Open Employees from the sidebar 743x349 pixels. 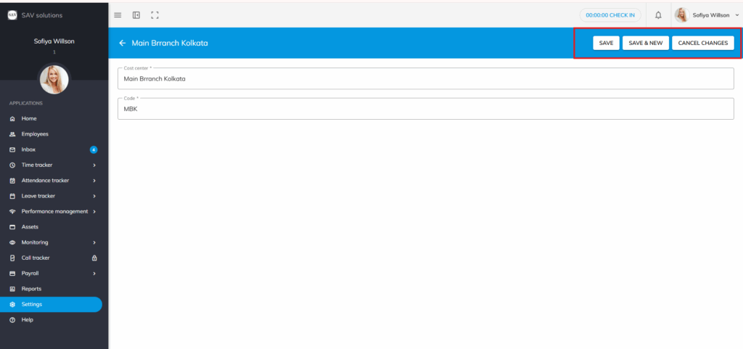click(34, 134)
